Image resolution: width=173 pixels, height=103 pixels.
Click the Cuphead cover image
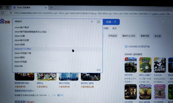pyautogui.click(x=47, y=76)
